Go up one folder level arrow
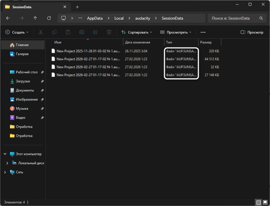The width and height of the screenshot is (270, 206). pos(35,18)
